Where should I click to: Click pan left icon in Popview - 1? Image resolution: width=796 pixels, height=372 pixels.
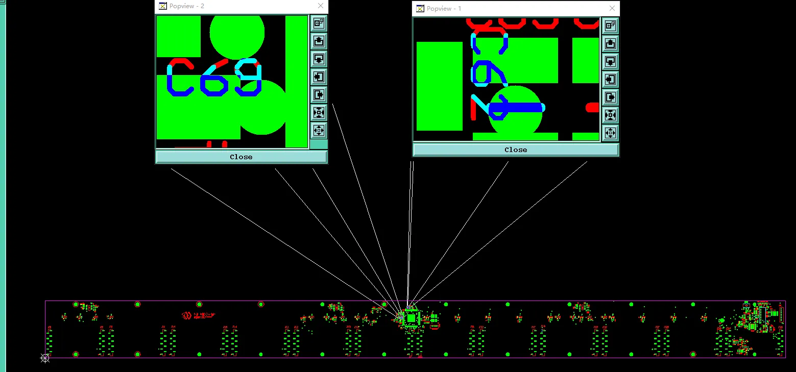(610, 79)
